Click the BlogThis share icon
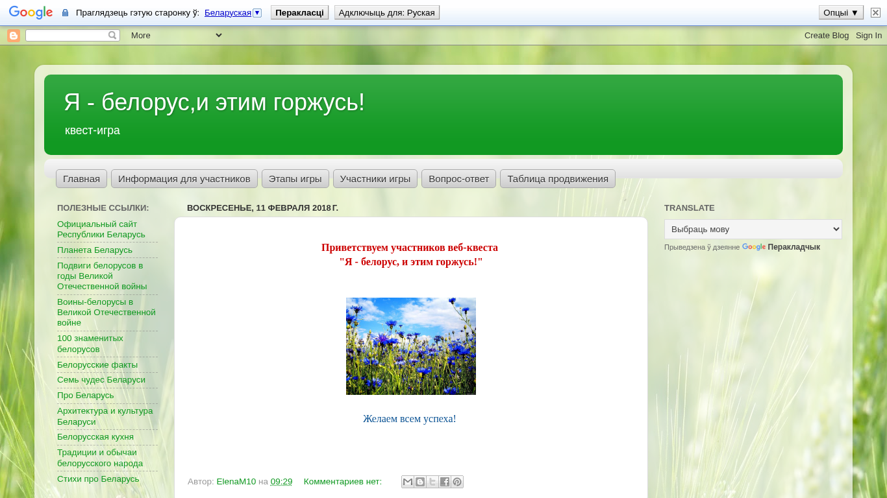 point(420,482)
